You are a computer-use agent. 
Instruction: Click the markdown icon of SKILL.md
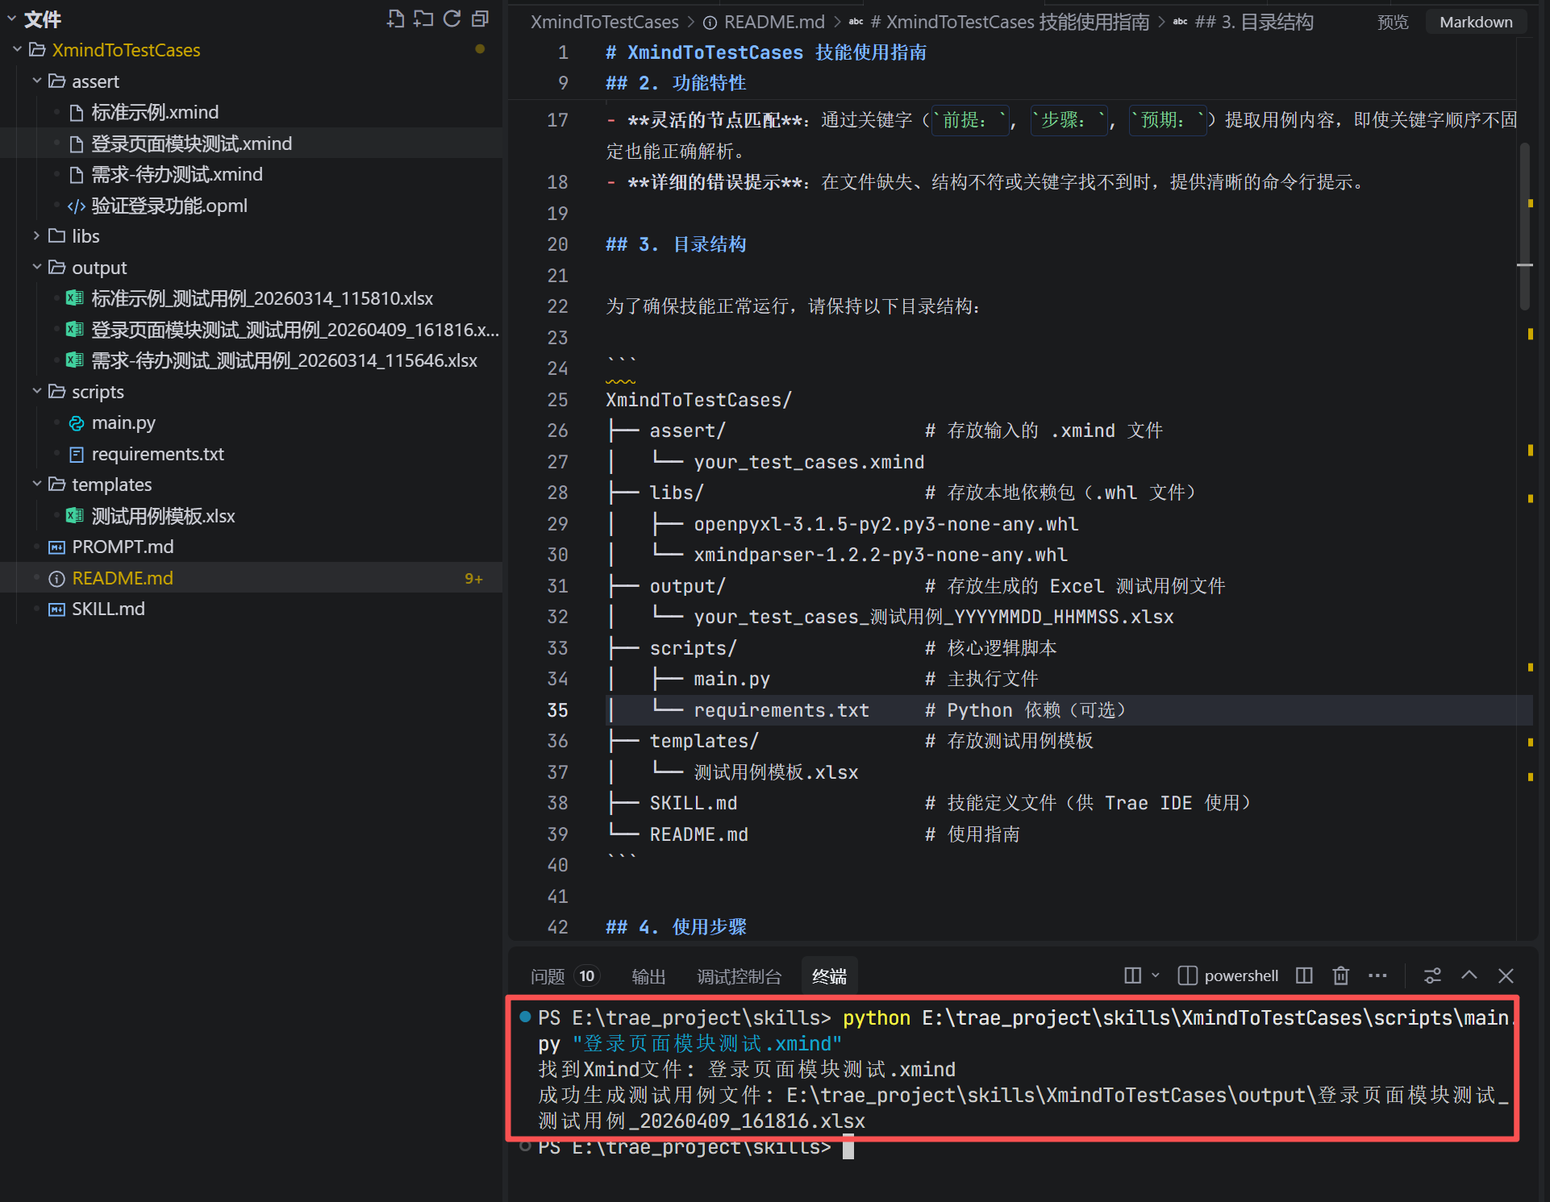[x=56, y=609]
